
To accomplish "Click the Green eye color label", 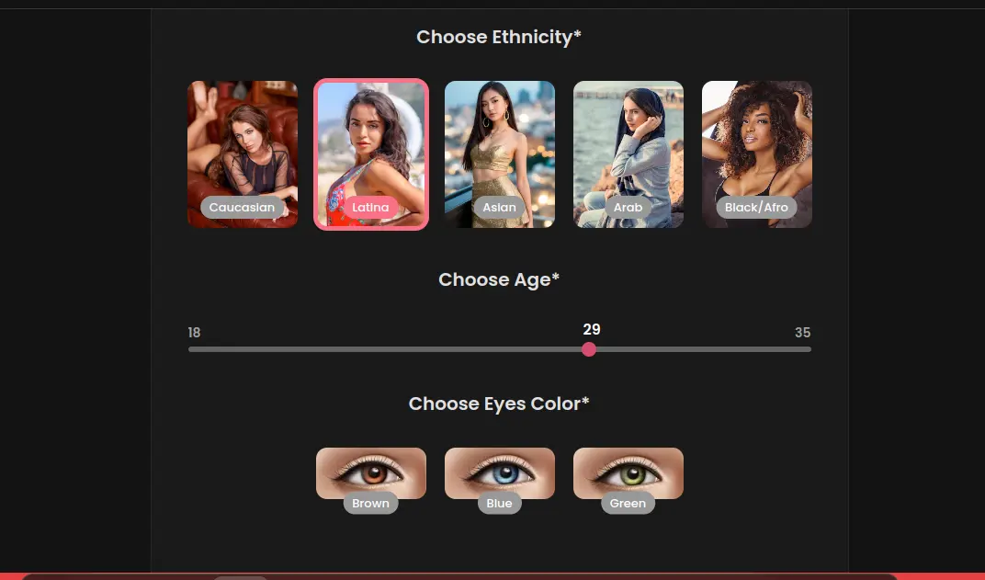I will pos(628,504).
